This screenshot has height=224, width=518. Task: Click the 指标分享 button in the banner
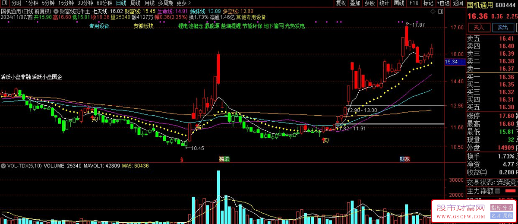pos(501,207)
